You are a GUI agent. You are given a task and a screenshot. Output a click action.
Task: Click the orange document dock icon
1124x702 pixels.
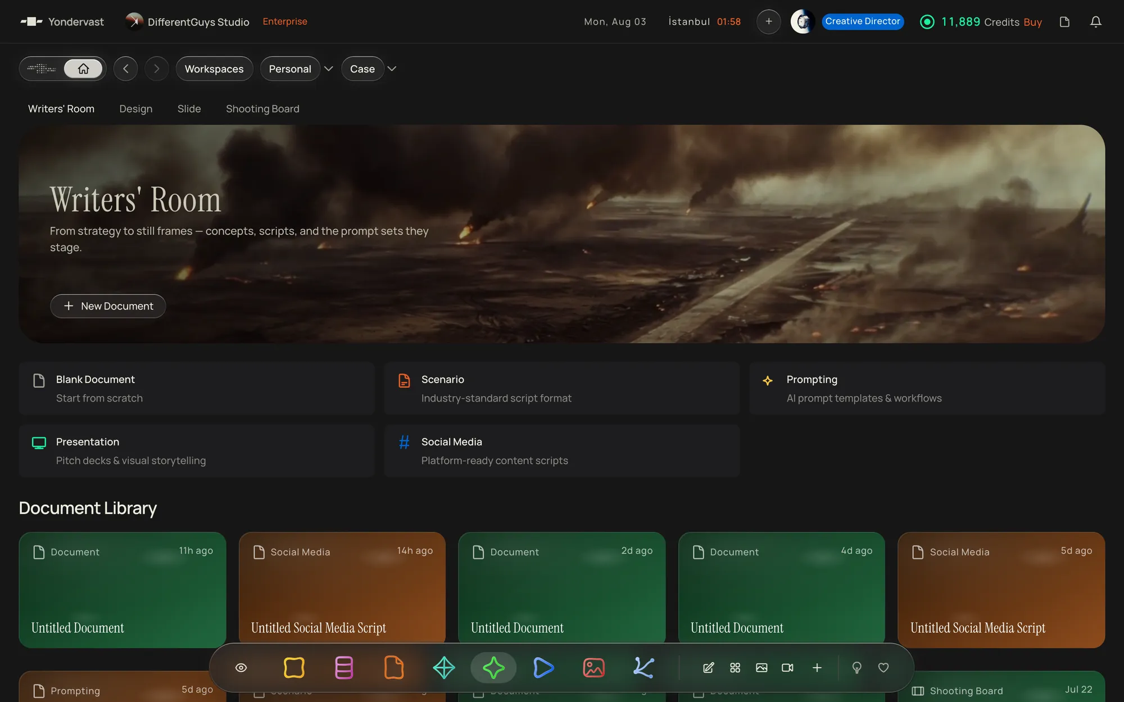click(x=394, y=668)
